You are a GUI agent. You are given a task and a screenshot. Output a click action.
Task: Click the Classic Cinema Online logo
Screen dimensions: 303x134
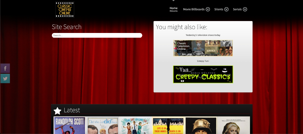[x=65, y=9]
